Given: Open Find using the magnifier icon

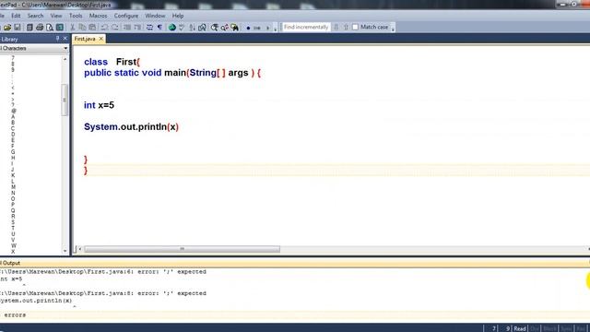Looking at the screenshot, I should [x=215, y=27].
